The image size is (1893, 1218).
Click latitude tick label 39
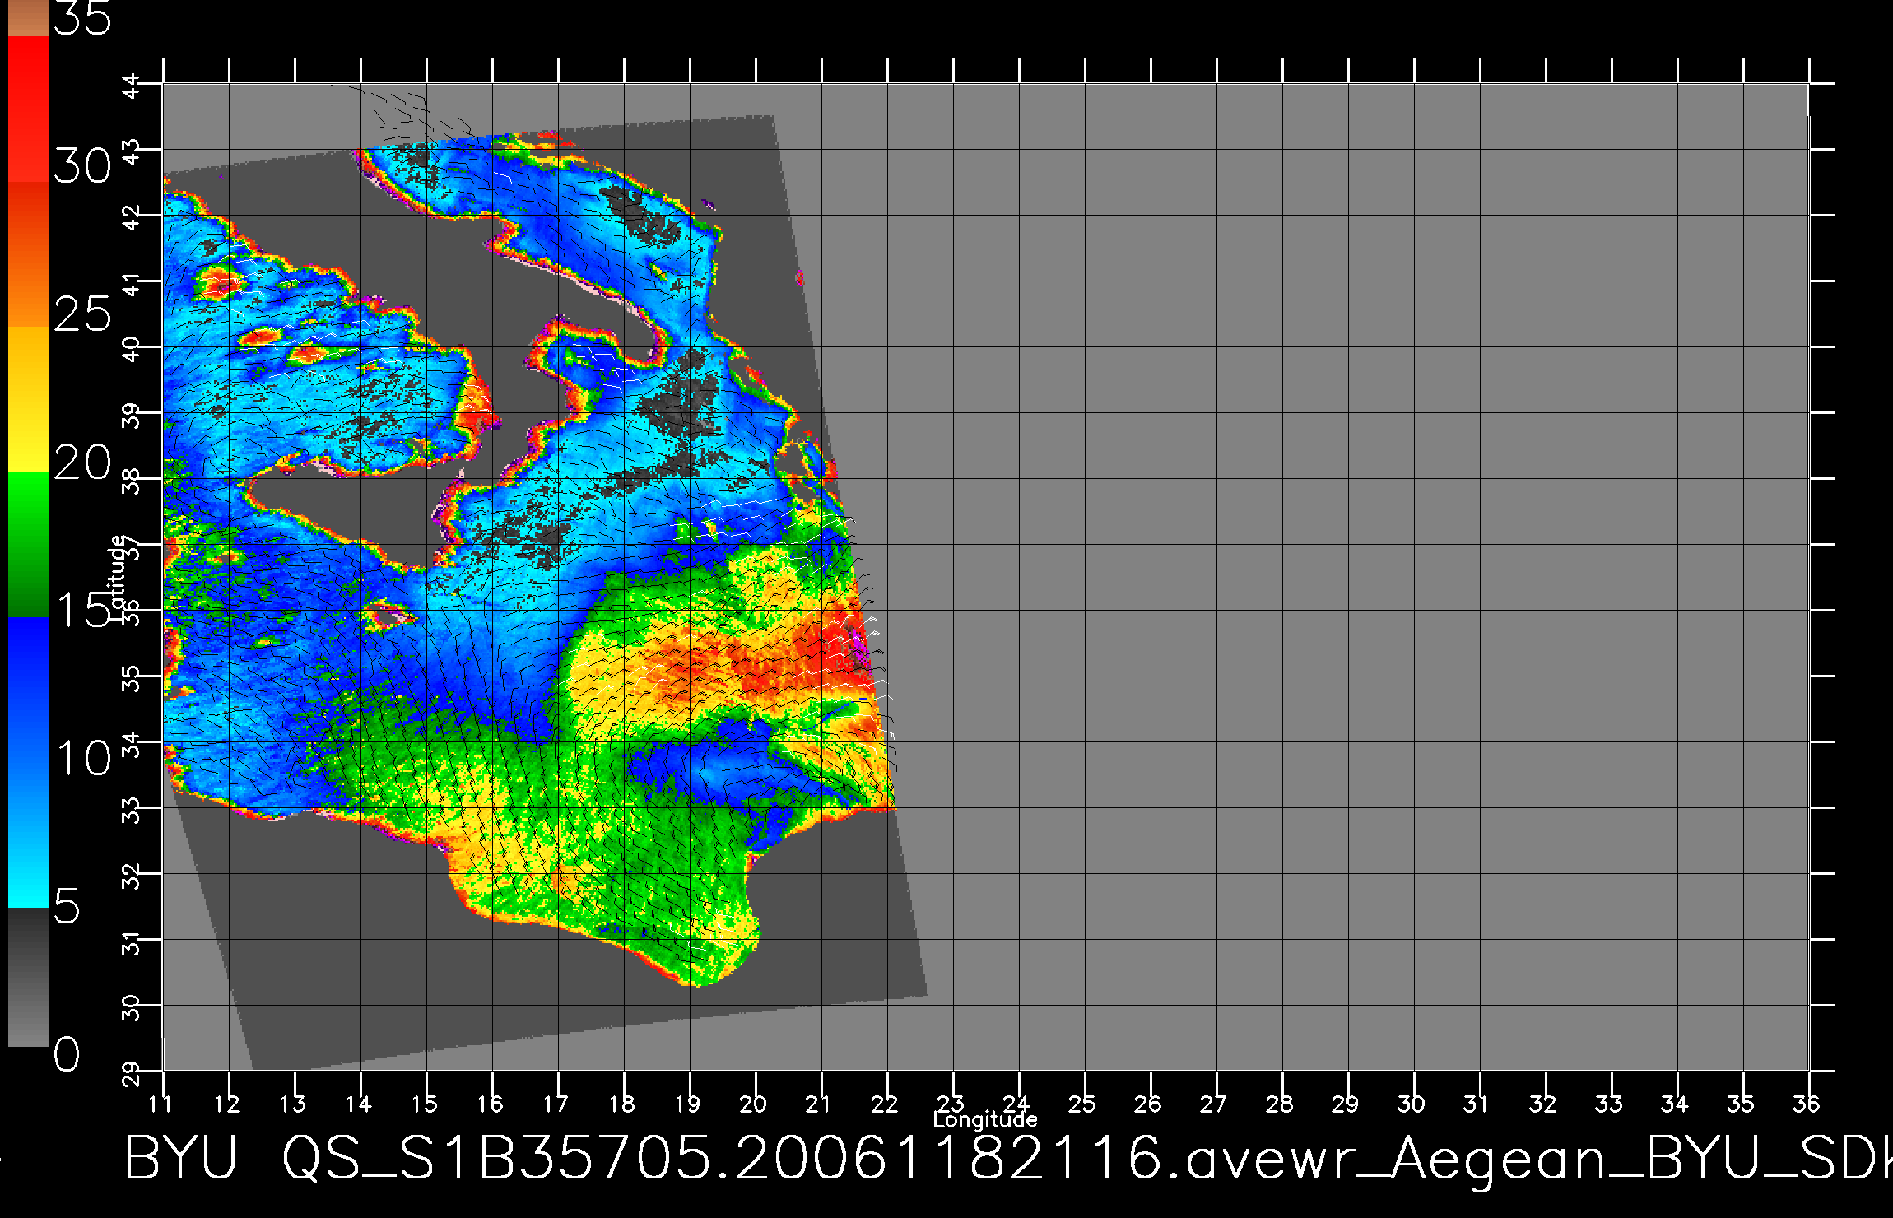132,415
